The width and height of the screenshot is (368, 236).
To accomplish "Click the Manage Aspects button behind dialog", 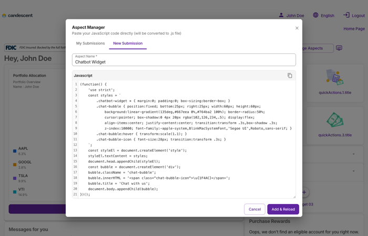I will tap(318, 48).
